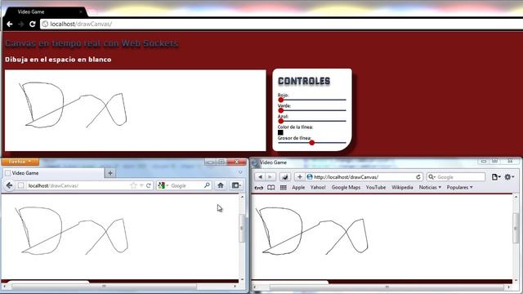Image resolution: width=523 pixels, height=294 pixels.
Task: Reload the page in Safari
Action: [x=418, y=177]
